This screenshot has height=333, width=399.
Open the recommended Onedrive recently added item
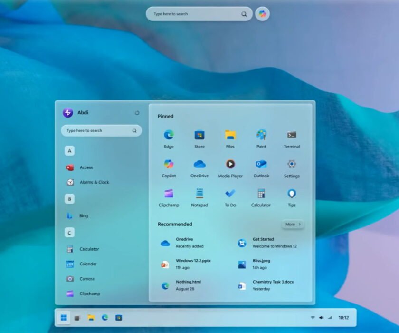(x=182, y=243)
